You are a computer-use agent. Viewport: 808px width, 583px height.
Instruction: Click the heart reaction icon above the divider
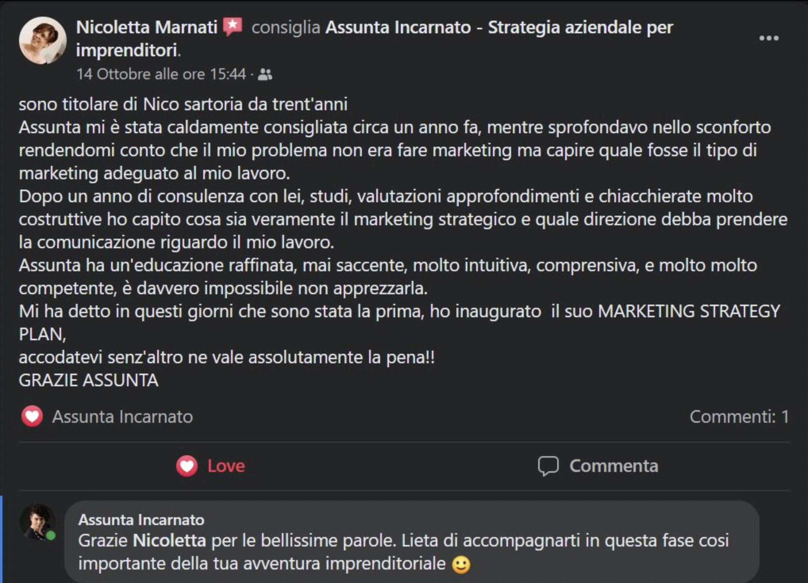tap(32, 416)
